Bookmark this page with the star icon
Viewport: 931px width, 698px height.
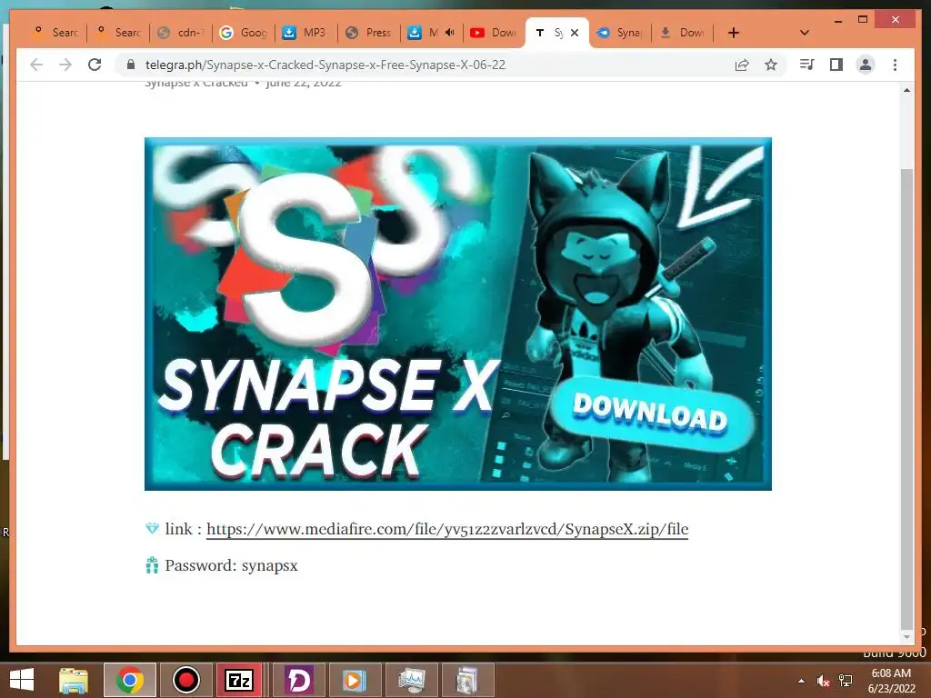771,65
